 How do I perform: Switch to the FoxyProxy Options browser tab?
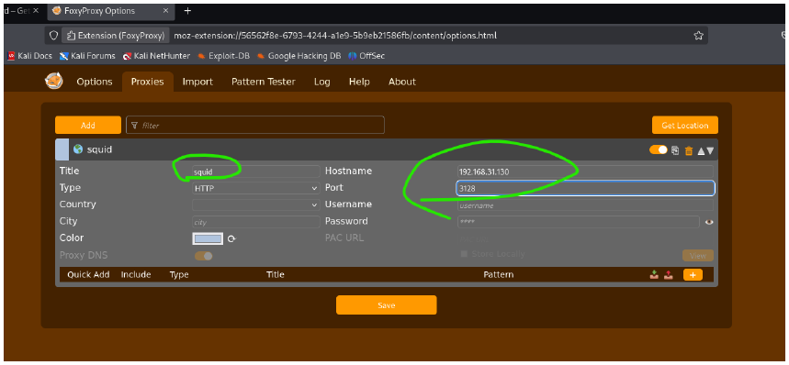pos(111,10)
